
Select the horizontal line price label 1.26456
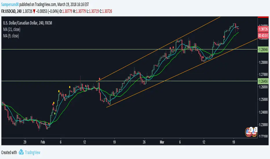coord(263,81)
